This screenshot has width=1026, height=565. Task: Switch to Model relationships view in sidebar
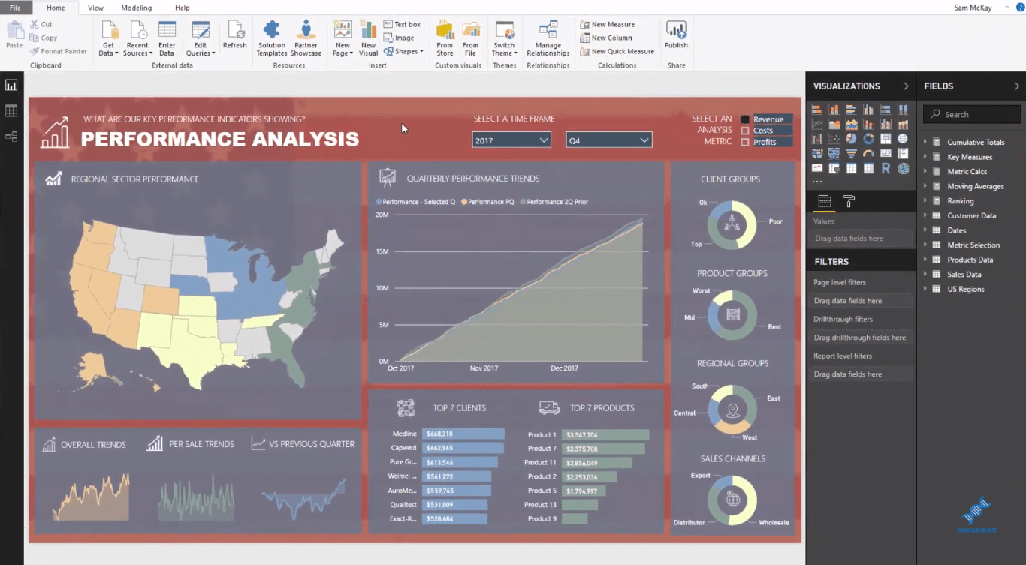coord(11,137)
